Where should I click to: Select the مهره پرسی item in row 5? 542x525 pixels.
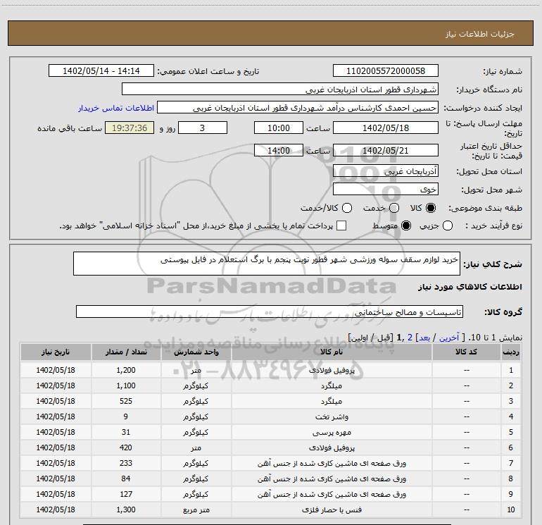(332, 432)
